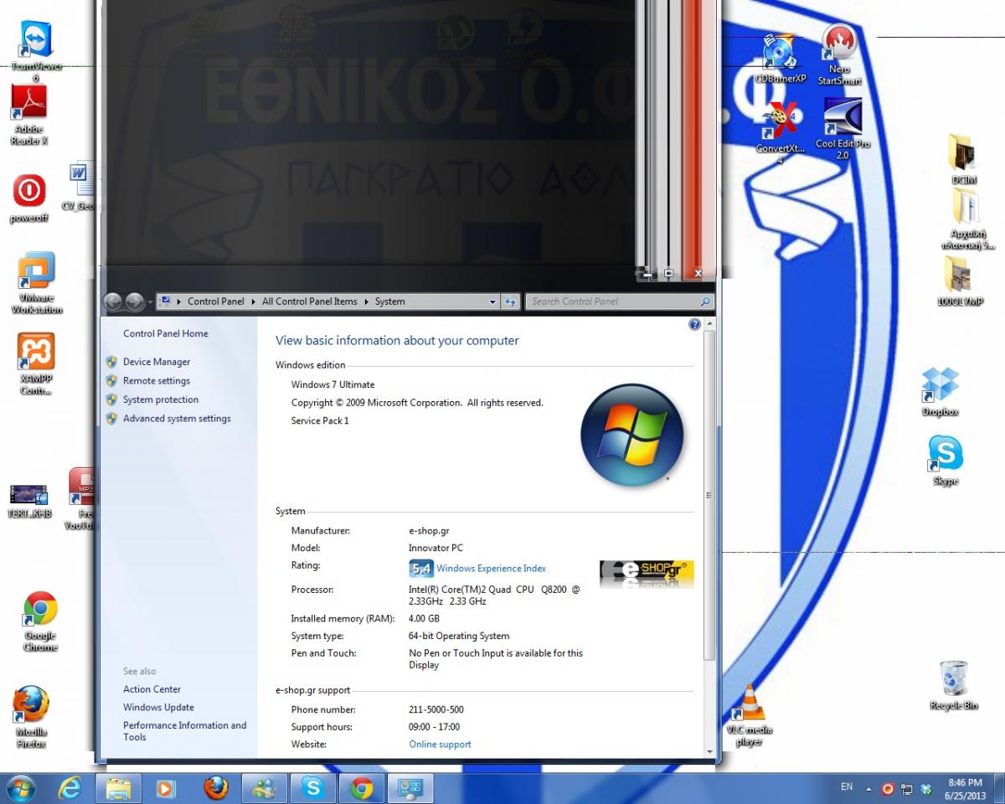Open recent pages dropdown beside forward button
The width and height of the screenshot is (1005, 804).
150,301
